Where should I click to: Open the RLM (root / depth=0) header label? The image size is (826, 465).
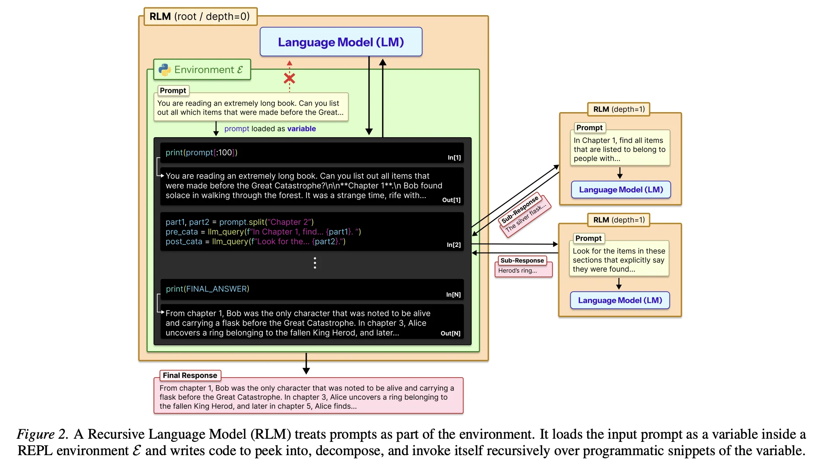[200, 16]
